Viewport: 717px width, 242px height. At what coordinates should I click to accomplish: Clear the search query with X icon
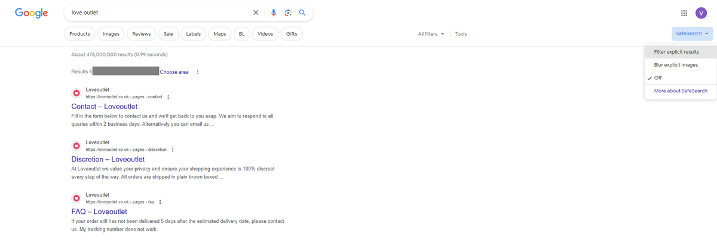pos(256,13)
